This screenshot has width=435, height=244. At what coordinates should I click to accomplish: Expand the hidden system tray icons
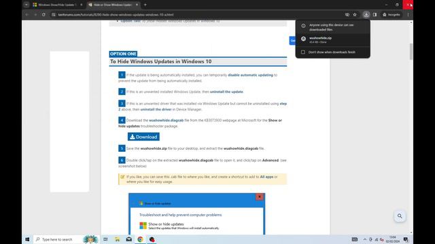pos(365,239)
